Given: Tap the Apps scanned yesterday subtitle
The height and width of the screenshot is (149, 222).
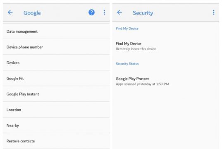Looking at the screenshot, I should coord(142,84).
